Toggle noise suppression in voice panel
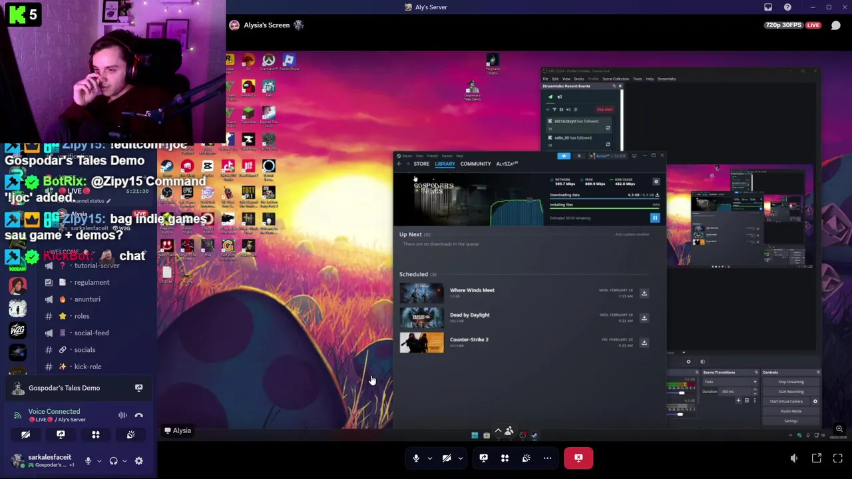The image size is (852, 479). pos(123,415)
